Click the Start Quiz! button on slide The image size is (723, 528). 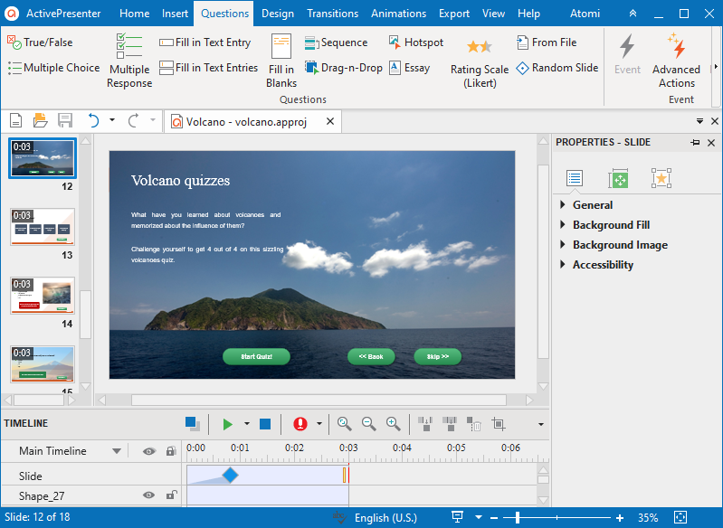pos(256,356)
